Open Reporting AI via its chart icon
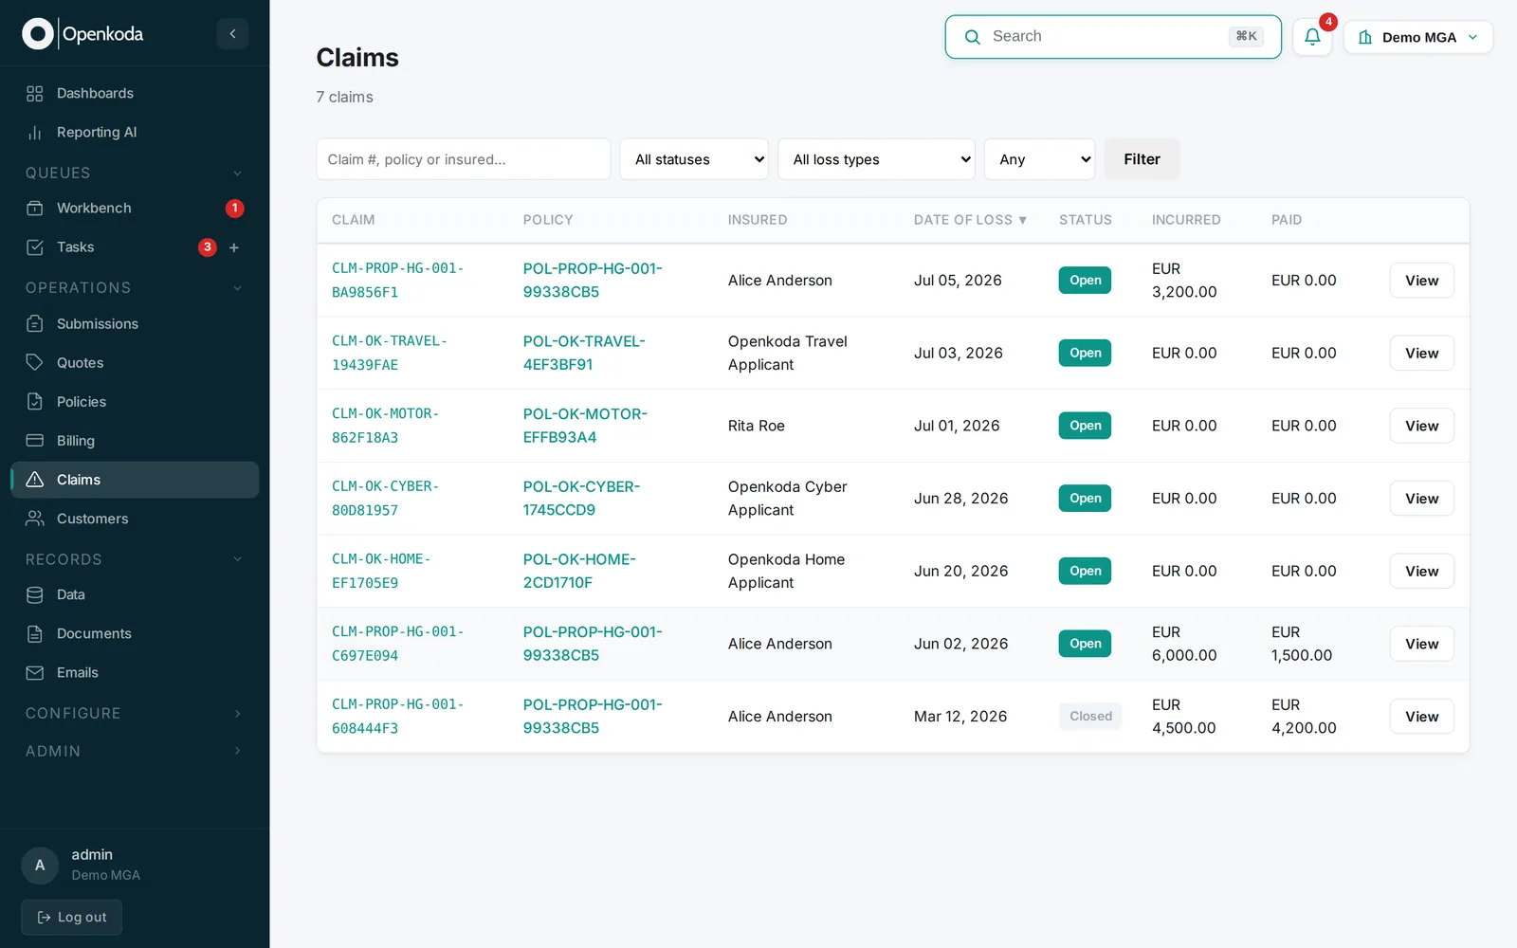1517x948 pixels. [35, 133]
